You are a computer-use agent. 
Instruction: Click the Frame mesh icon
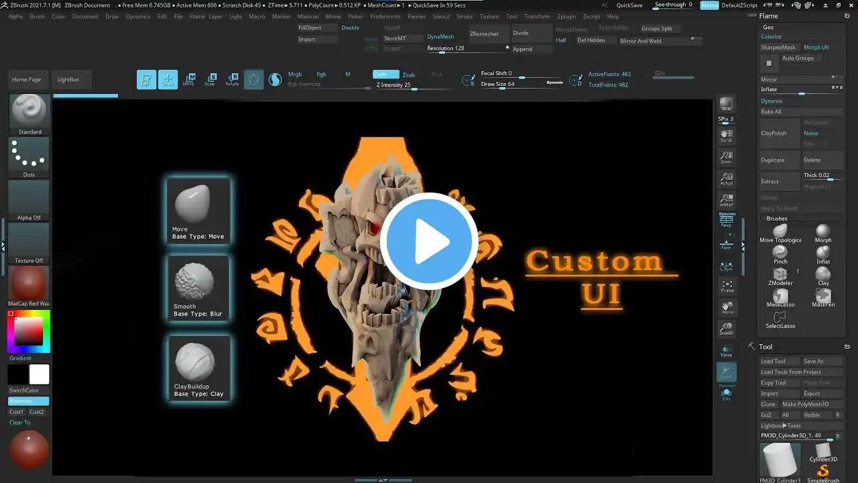point(726,286)
